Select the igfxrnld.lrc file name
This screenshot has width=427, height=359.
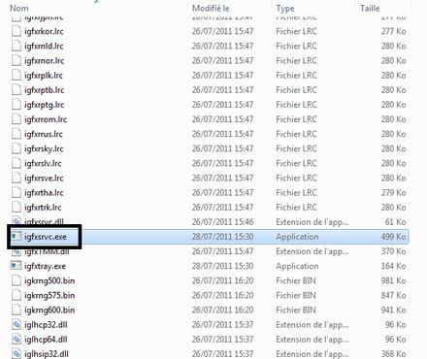click(x=44, y=46)
